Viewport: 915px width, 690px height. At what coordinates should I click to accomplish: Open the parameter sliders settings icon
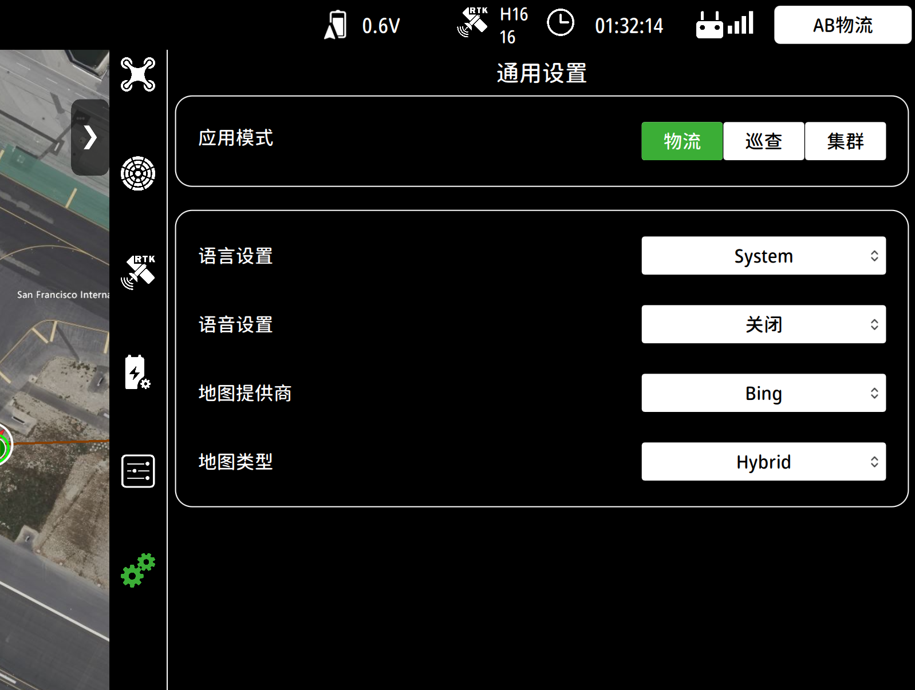coord(138,471)
